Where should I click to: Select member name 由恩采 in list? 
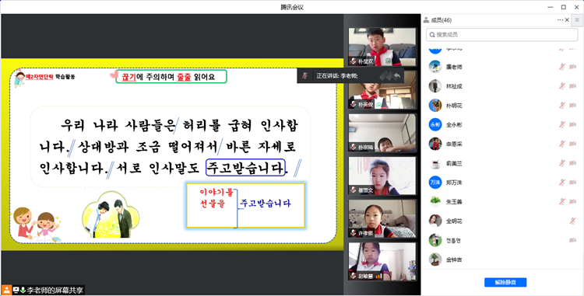click(454, 144)
